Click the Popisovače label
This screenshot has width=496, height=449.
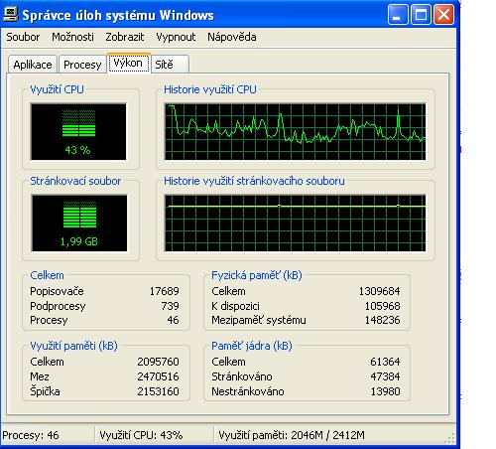pos(57,291)
